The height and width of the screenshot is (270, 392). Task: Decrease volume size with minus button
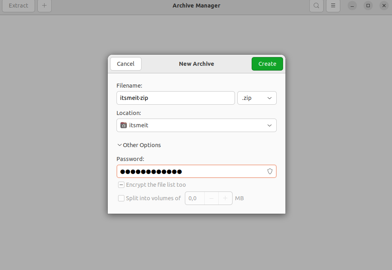click(x=212, y=198)
